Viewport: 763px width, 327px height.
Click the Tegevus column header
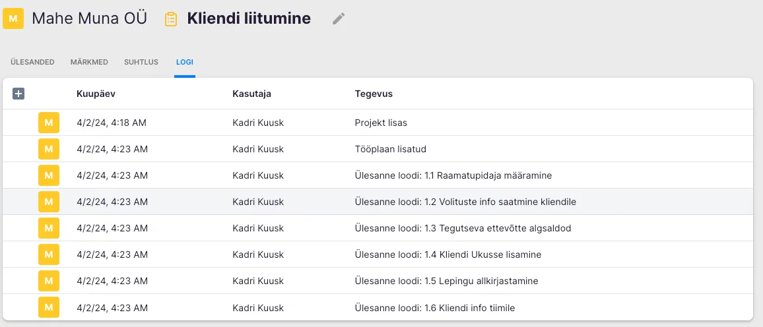(374, 94)
